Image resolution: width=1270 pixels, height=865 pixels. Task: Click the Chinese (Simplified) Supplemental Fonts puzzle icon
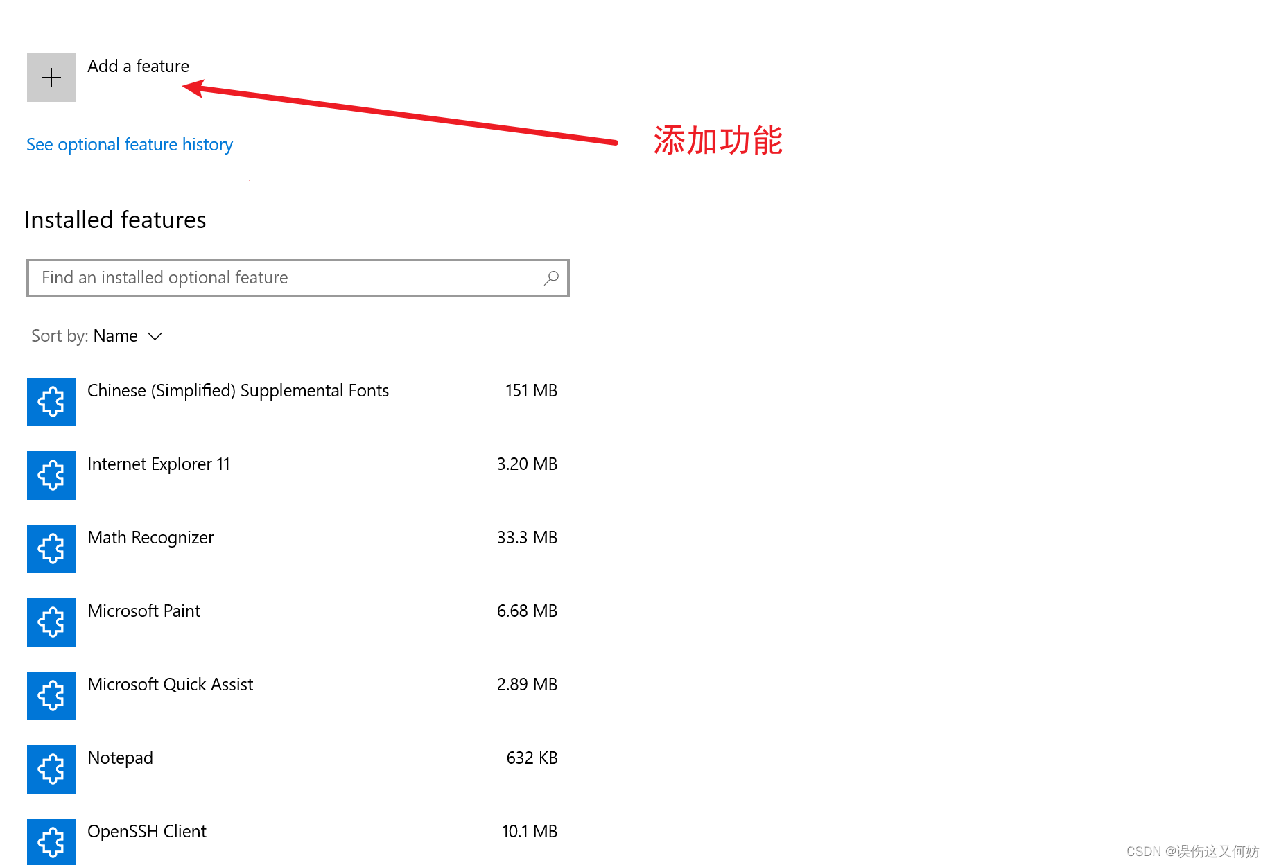coord(51,402)
